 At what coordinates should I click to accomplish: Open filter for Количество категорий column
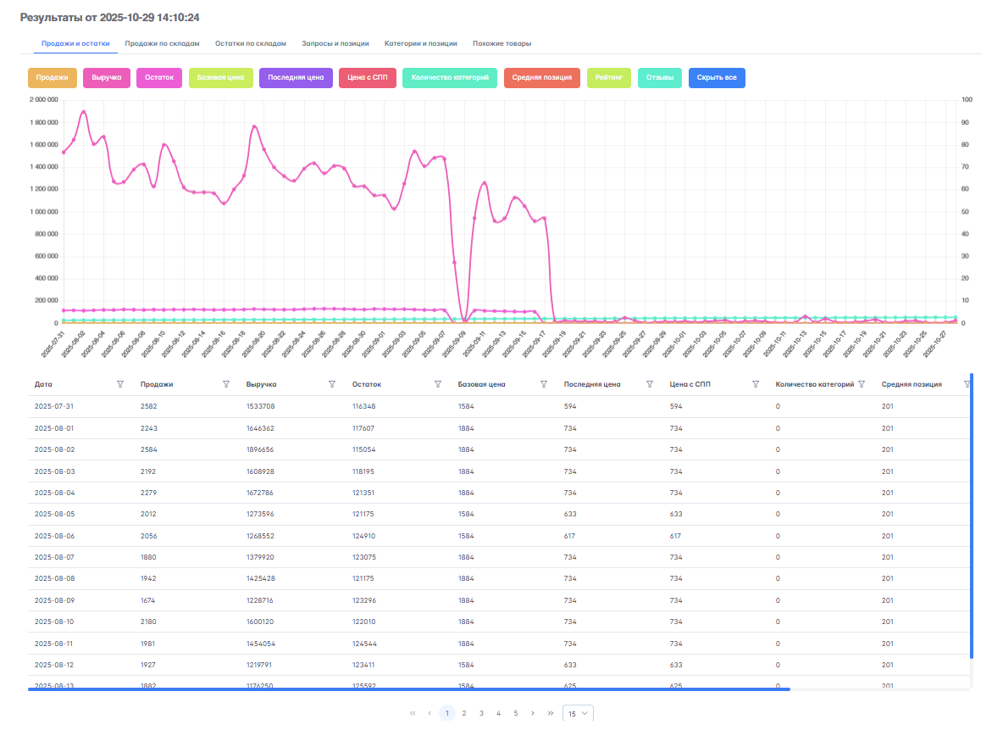(862, 384)
